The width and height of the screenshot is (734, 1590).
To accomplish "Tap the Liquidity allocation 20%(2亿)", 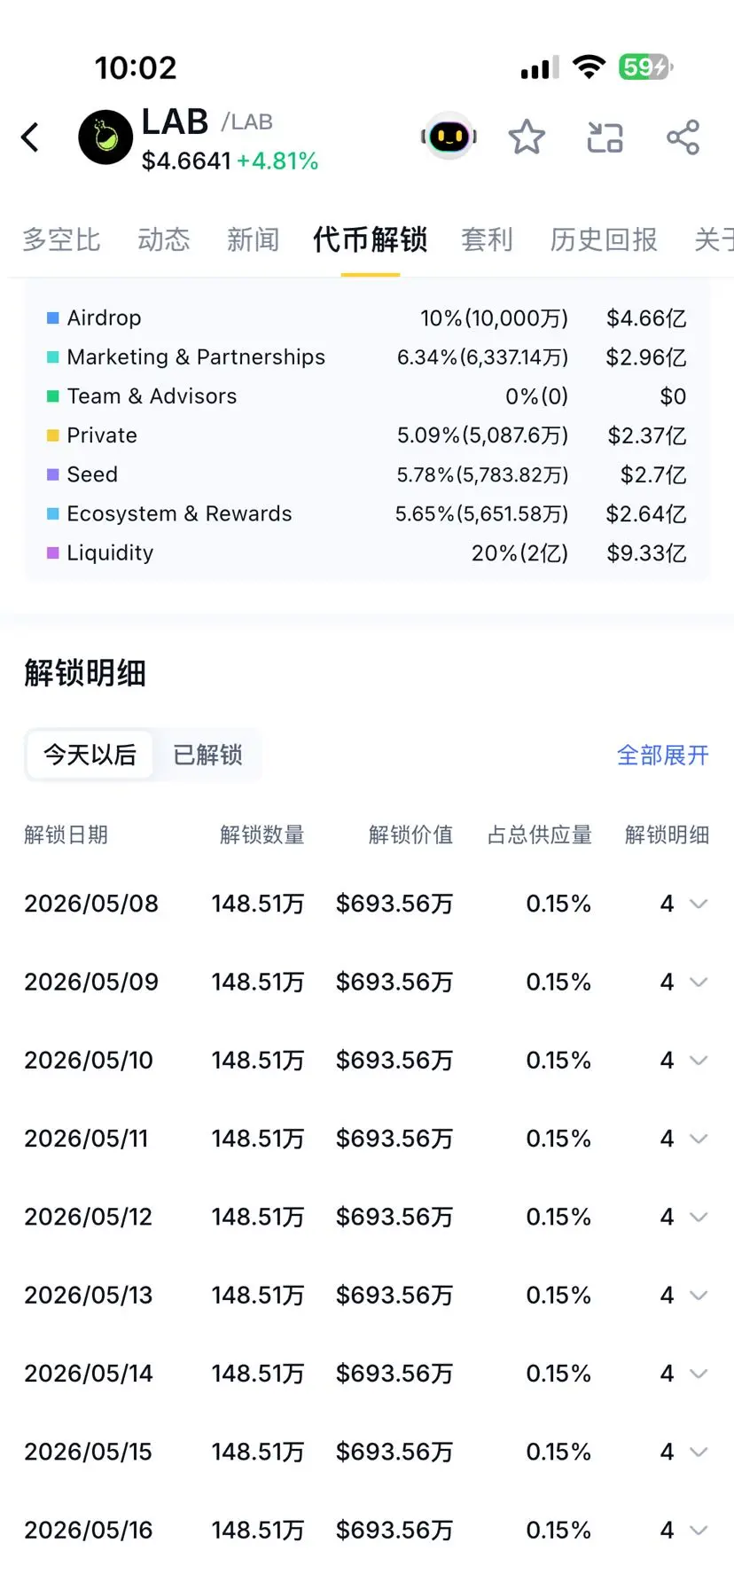I will pos(519,552).
